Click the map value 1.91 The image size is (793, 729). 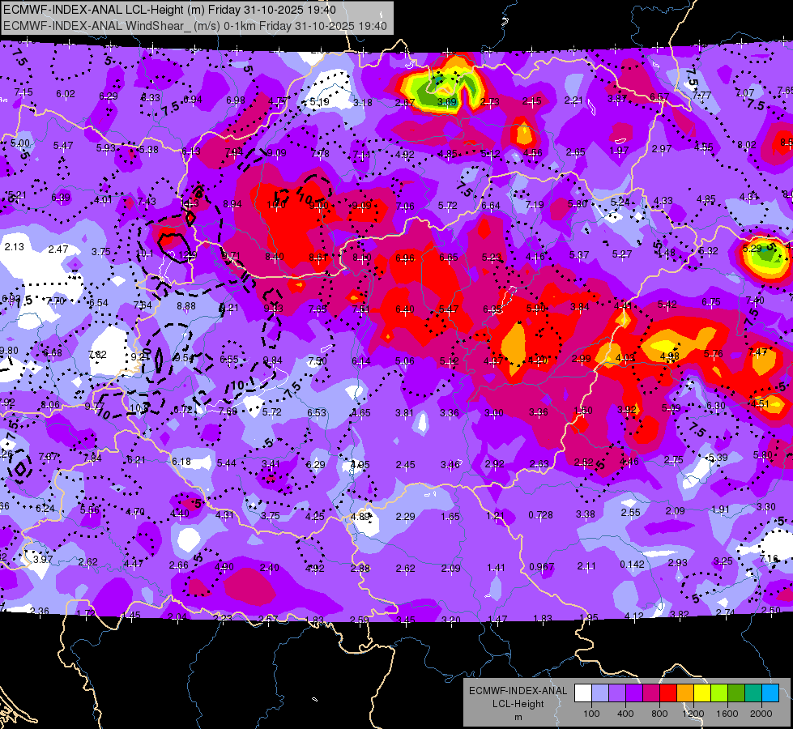720,509
